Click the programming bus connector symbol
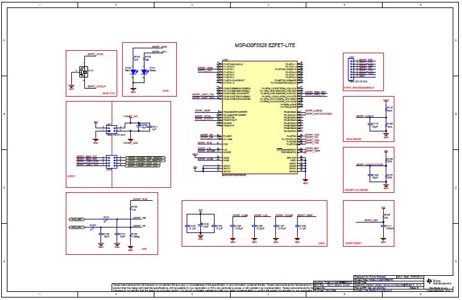 click(352, 68)
